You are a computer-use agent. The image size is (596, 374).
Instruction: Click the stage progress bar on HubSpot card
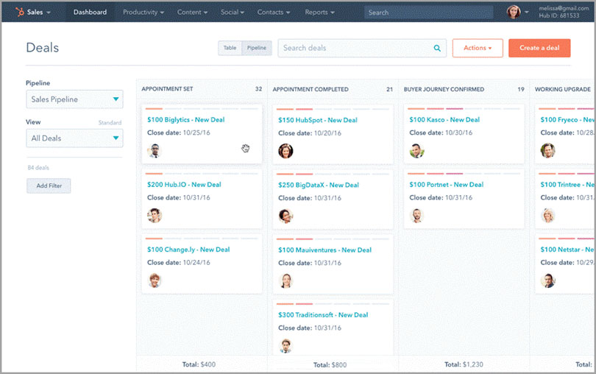[x=333, y=109]
